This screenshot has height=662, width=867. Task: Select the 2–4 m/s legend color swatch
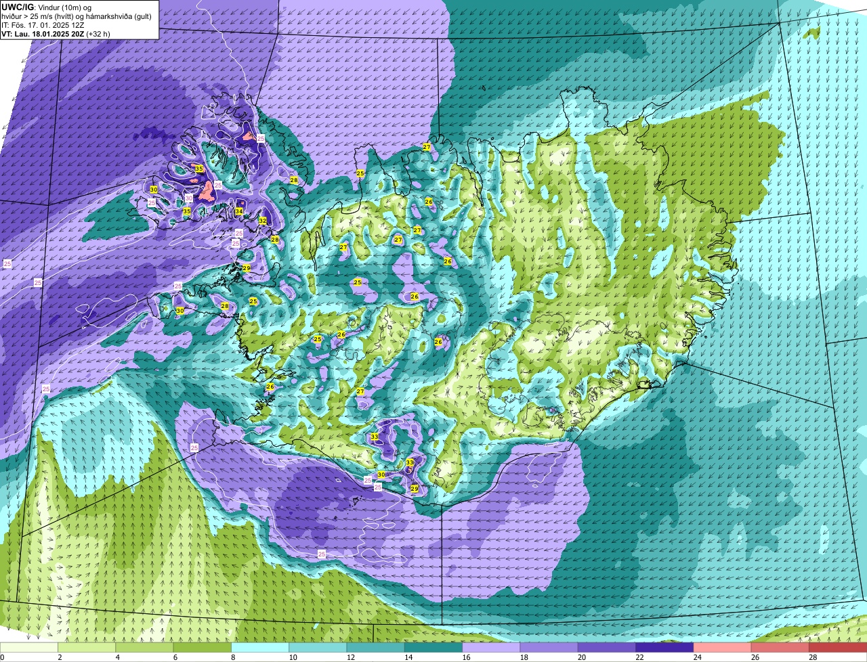pyautogui.click(x=87, y=648)
